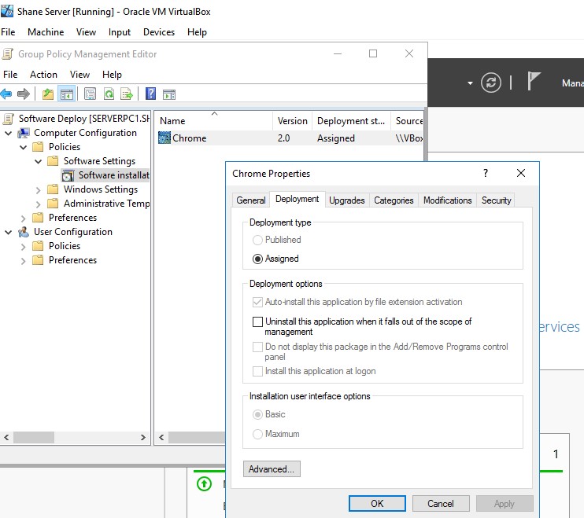Click the tree pane horizontal scrollbar thumb
The image size is (584, 518).
click(x=34, y=437)
